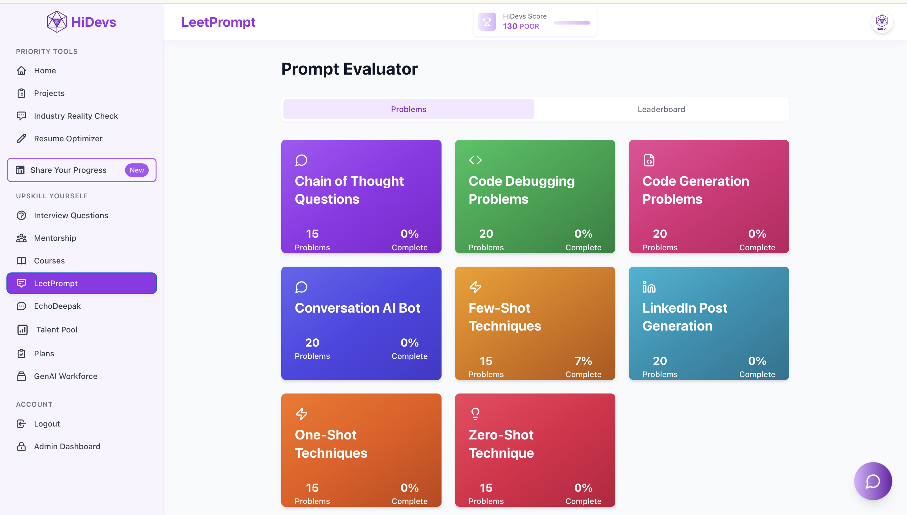907x515 pixels.
Task: Click the pencil icon beside Resume Optimizer
Action: point(21,139)
